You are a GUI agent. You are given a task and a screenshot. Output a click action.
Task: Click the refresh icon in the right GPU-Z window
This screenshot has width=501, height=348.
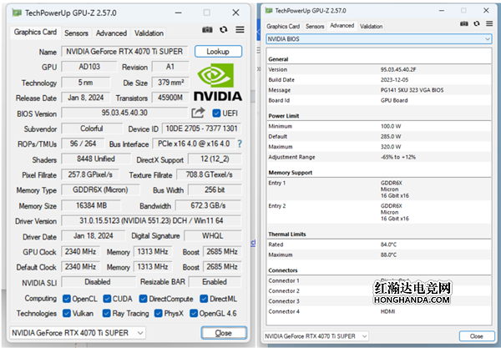(x=477, y=23)
